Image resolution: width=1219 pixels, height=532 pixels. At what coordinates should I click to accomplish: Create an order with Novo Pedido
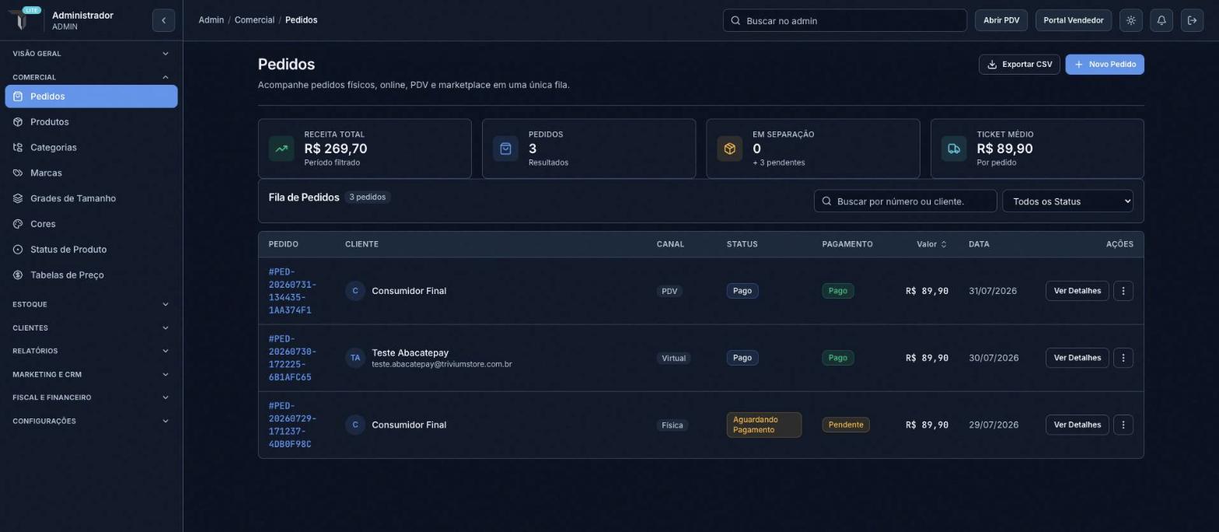(x=1105, y=65)
